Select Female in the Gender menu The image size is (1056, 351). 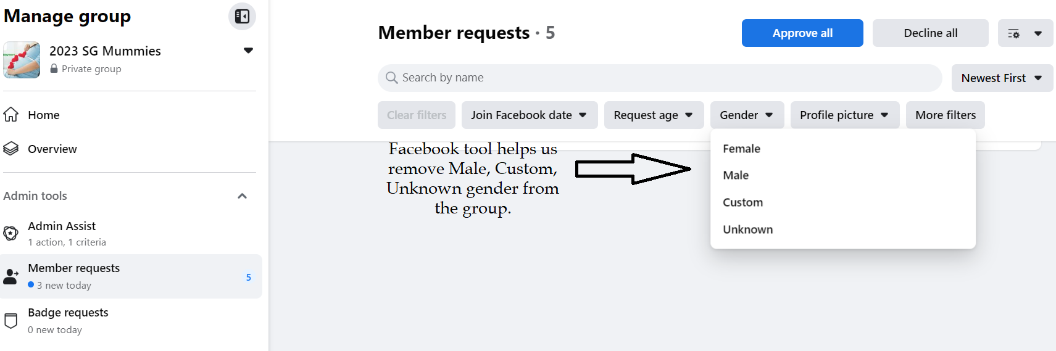741,149
